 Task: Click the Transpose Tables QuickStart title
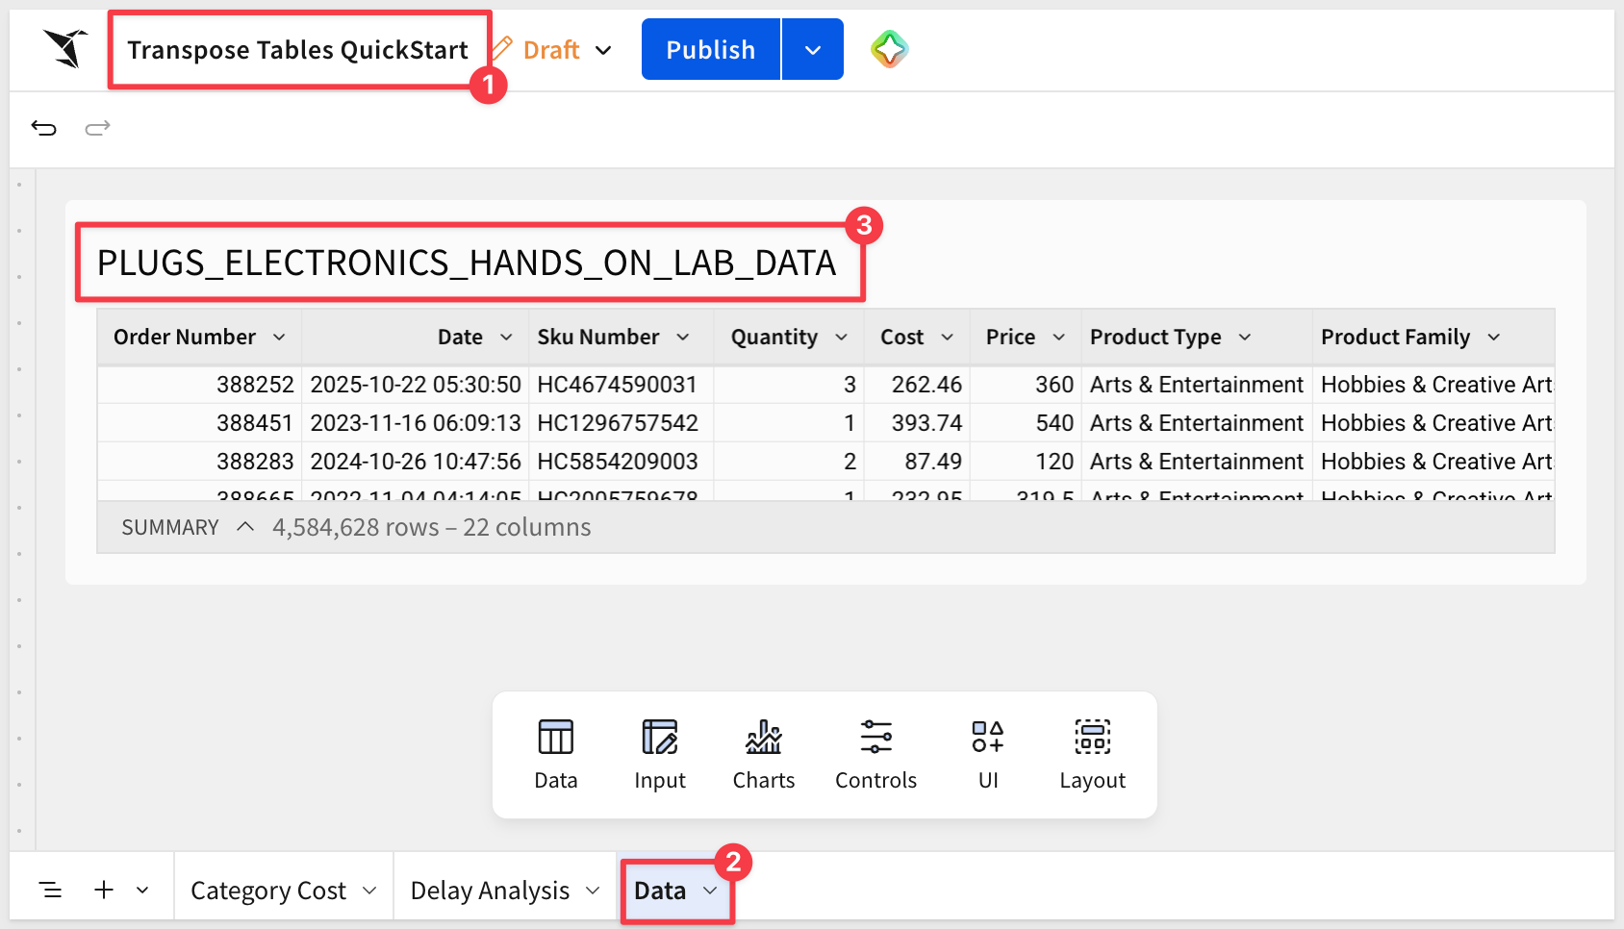coord(297,50)
